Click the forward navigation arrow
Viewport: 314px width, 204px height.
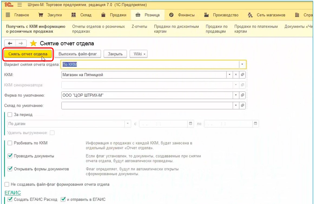pos(21,43)
